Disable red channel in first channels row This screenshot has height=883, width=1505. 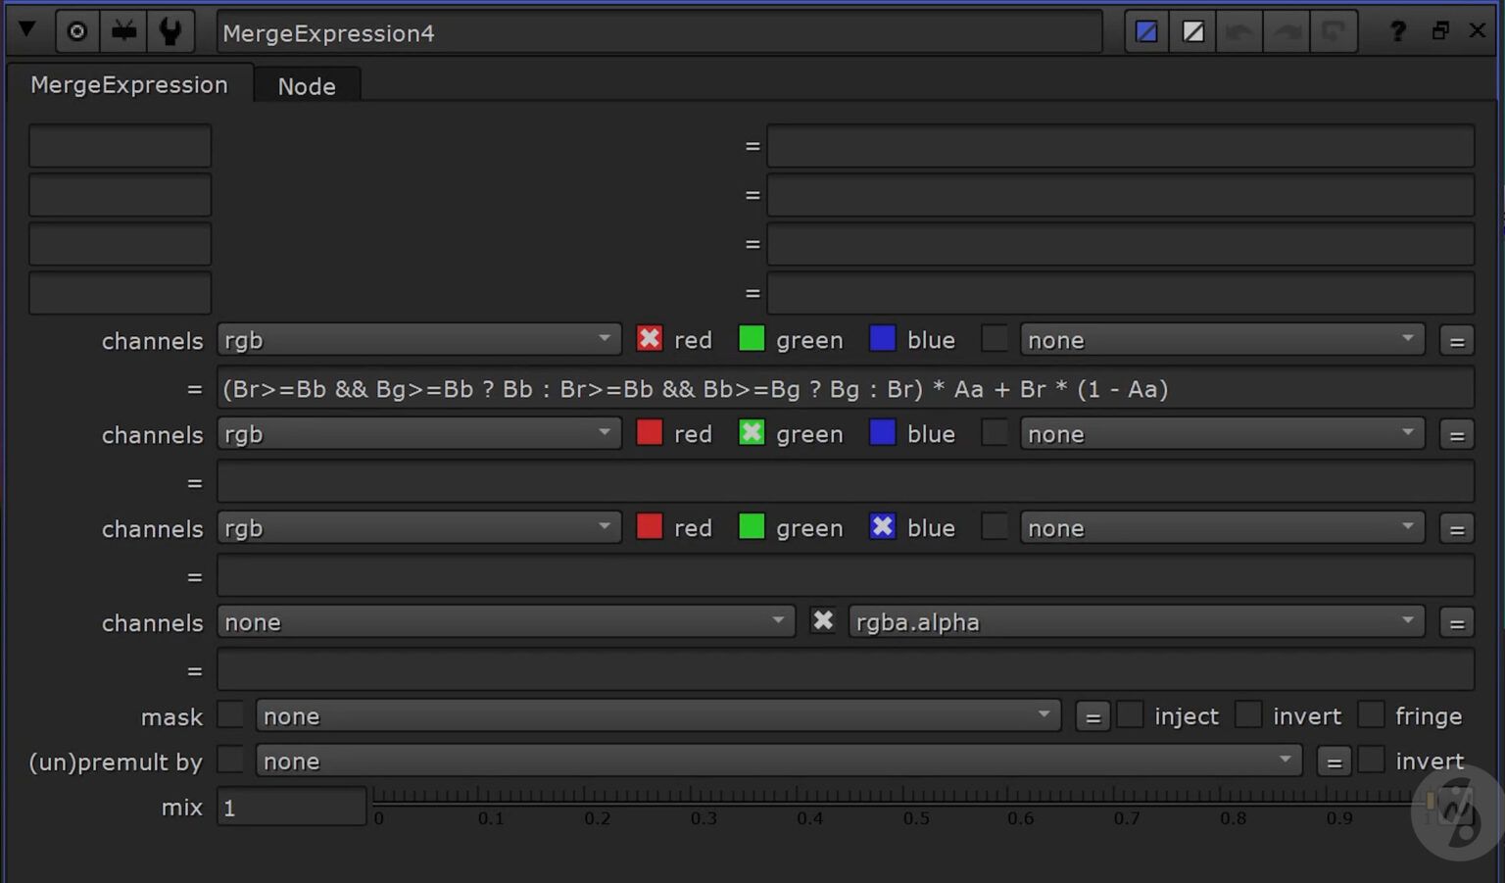[649, 339]
